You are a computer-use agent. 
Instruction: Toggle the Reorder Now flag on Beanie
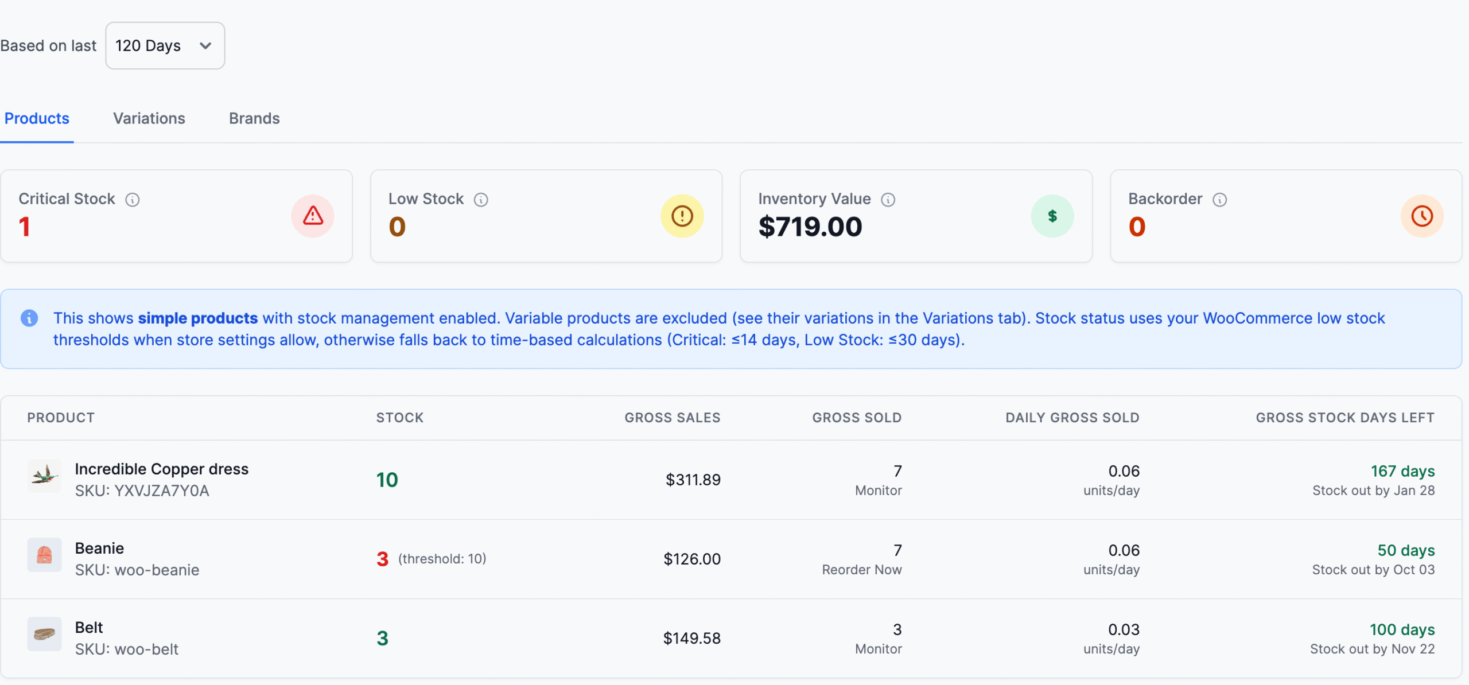(861, 569)
